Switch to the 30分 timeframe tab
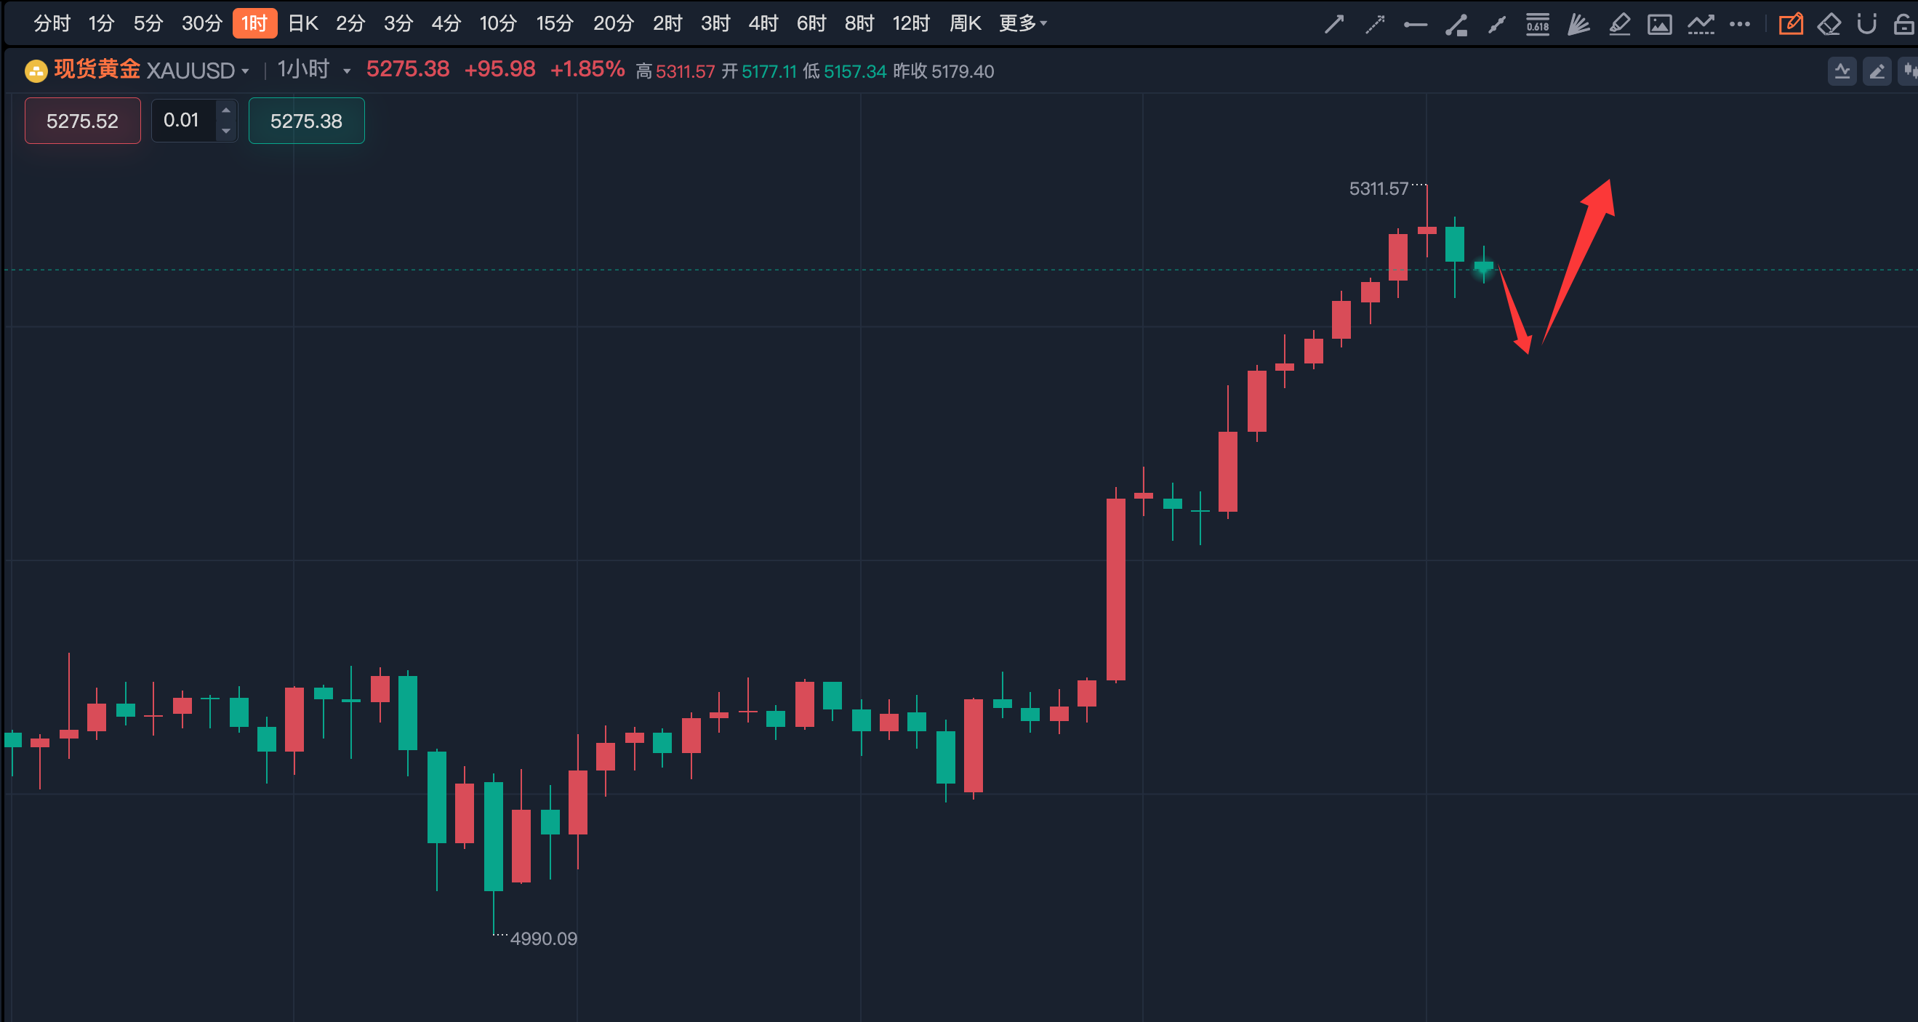The image size is (1918, 1022). coord(202,24)
